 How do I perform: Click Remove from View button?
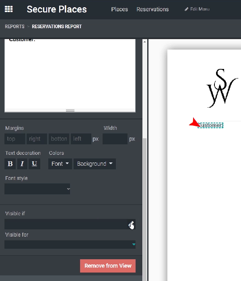(108, 266)
